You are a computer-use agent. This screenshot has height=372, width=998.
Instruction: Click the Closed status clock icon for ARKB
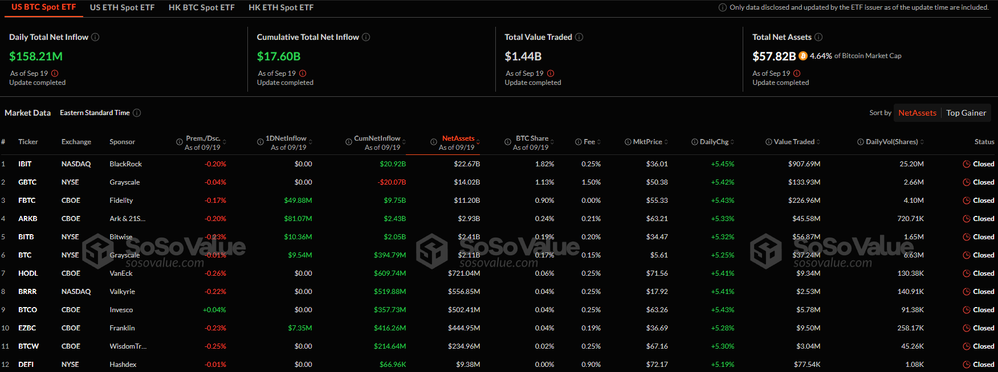pos(967,219)
